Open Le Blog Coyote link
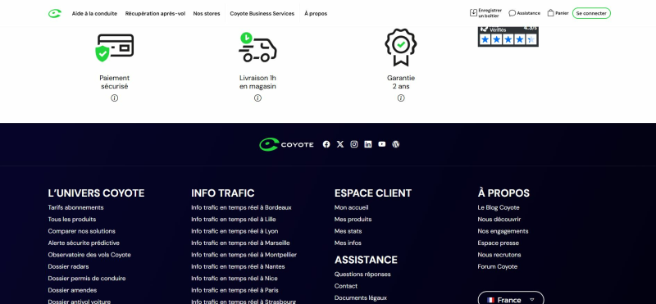Image resolution: width=656 pixels, height=304 pixels. [499, 207]
